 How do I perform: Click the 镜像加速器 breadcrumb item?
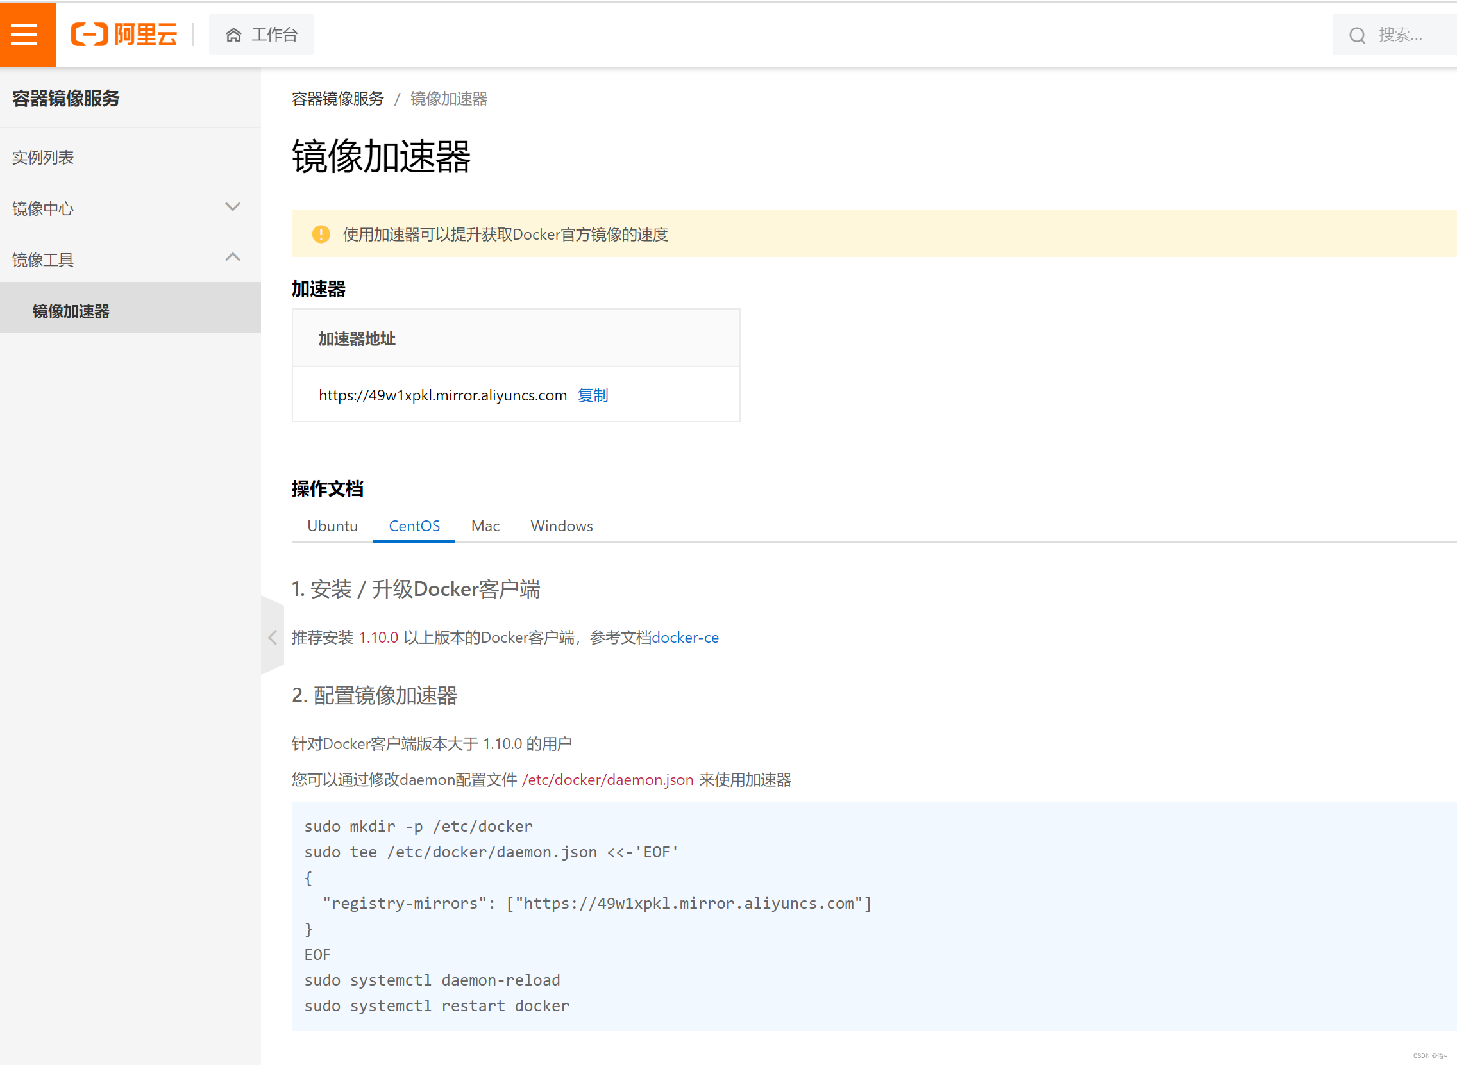pyautogui.click(x=449, y=99)
